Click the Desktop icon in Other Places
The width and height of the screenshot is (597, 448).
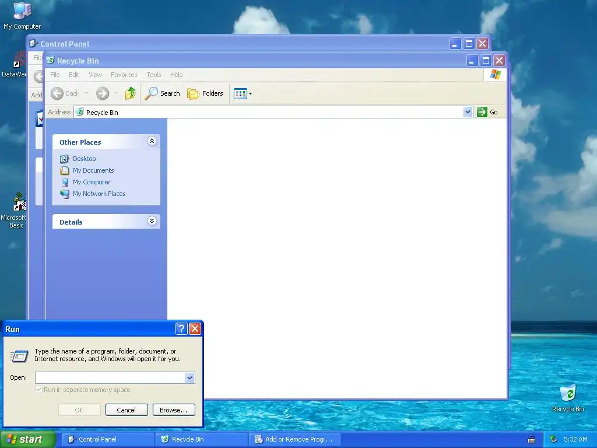[x=65, y=159]
